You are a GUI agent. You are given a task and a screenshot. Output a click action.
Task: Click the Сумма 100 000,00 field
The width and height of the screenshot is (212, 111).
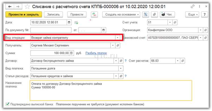50,53
